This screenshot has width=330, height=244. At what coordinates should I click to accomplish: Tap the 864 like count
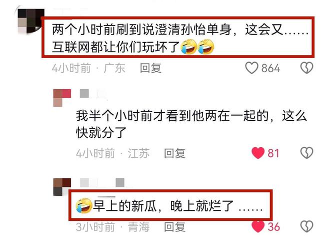270,68
